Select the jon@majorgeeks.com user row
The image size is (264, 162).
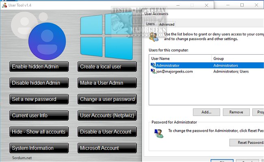click(x=206, y=71)
